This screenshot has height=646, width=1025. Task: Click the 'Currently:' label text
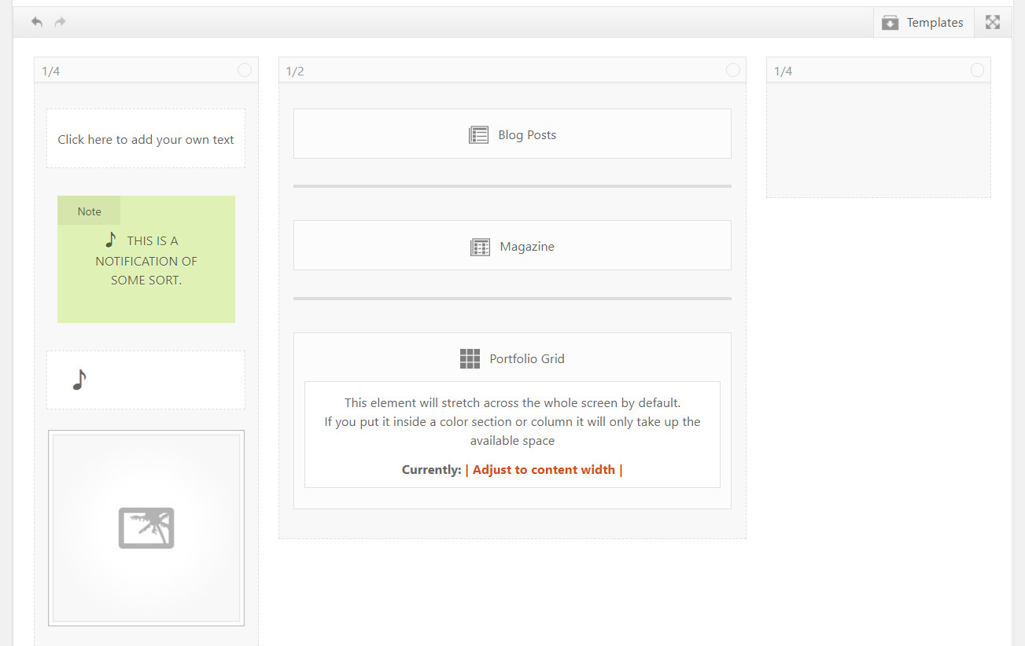431,470
